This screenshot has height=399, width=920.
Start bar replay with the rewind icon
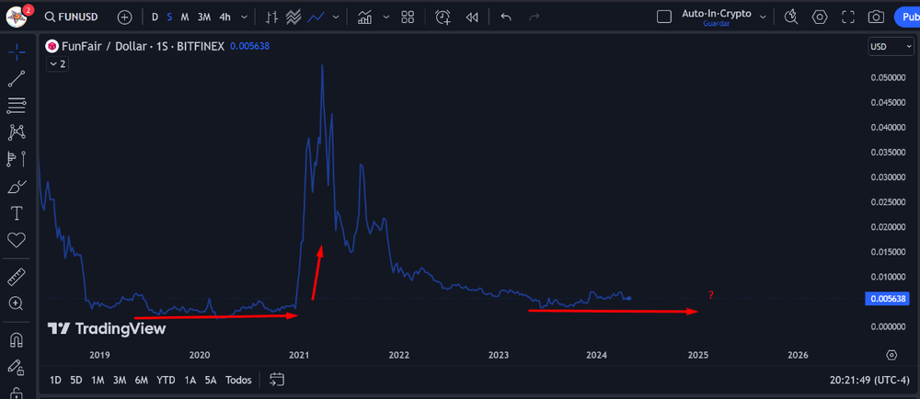[472, 17]
